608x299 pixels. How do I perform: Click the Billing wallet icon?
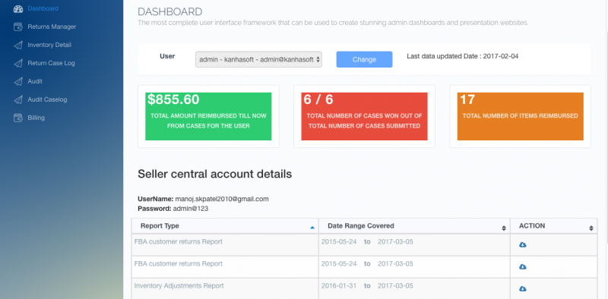coord(18,118)
